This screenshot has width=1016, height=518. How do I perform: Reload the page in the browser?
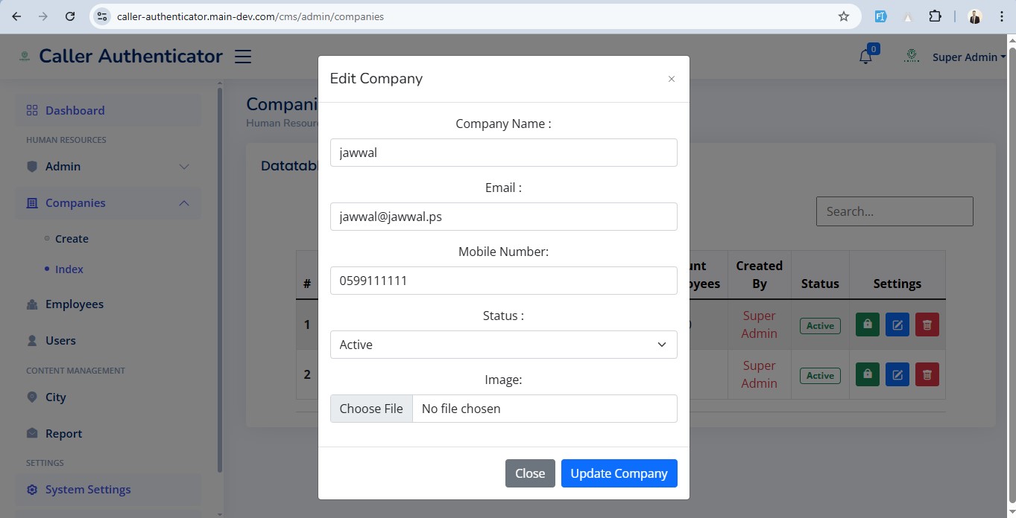click(70, 16)
